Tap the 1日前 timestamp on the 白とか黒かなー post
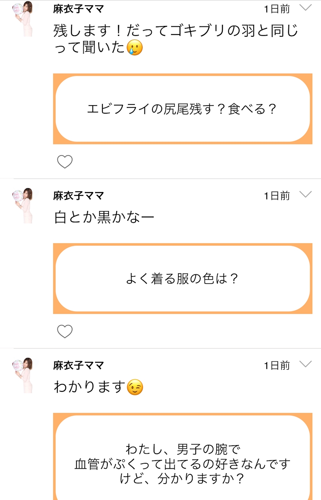Viewport: 321px width, 500px height. tap(277, 196)
